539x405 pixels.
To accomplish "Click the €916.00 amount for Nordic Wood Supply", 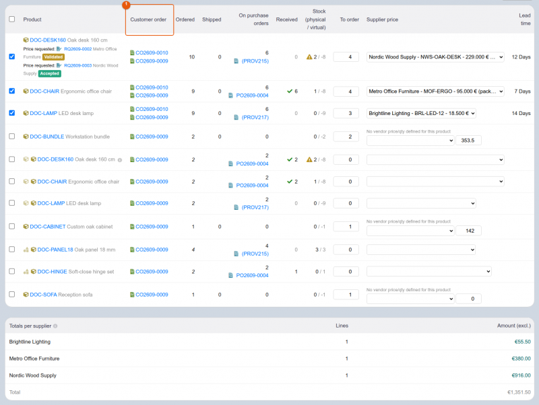I will [x=521, y=375].
